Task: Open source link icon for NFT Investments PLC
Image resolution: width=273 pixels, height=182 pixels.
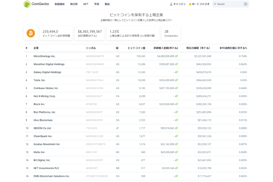Action: click(176, 168)
